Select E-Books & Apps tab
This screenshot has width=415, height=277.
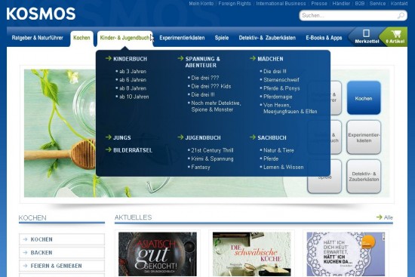point(324,38)
